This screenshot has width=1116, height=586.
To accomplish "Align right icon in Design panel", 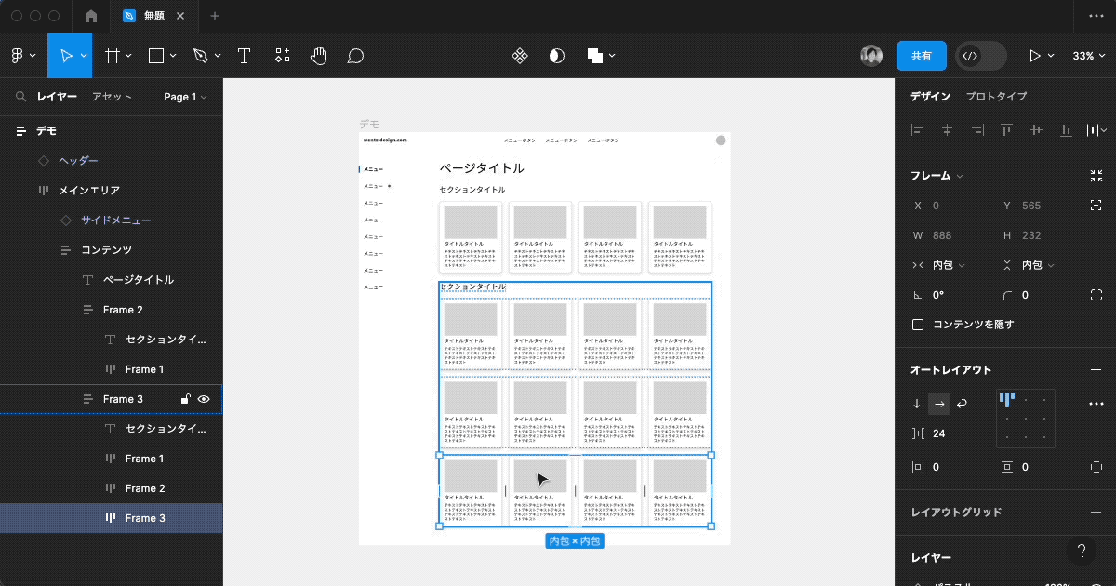I will click(x=977, y=130).
